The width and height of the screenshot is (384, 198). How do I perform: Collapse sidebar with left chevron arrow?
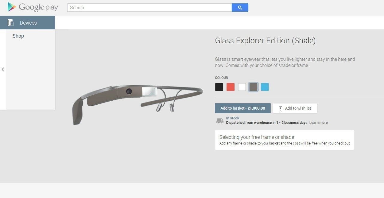3,69
